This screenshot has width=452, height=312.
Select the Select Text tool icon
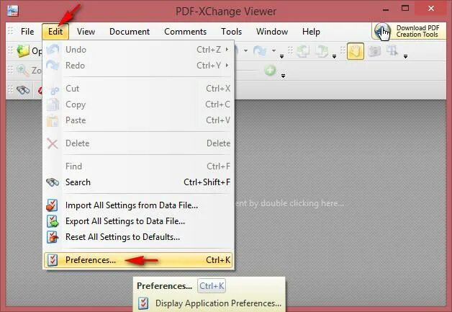click(392, 50)
